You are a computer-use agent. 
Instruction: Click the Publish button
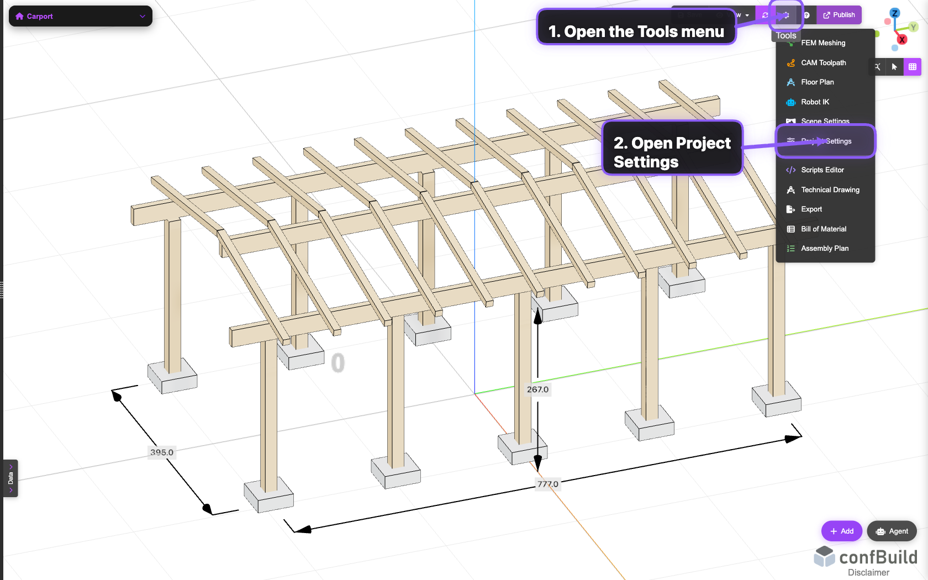[839, 15]
